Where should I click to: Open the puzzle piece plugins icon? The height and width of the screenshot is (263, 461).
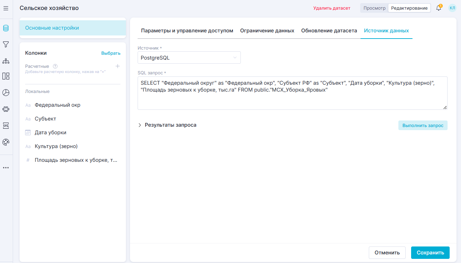click(6, 109)
